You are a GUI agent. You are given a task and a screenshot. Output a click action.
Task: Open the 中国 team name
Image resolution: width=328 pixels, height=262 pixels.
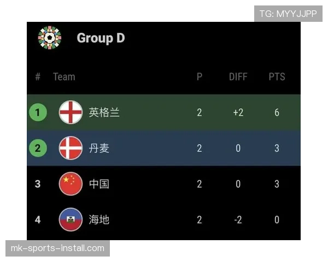[99, 184]
